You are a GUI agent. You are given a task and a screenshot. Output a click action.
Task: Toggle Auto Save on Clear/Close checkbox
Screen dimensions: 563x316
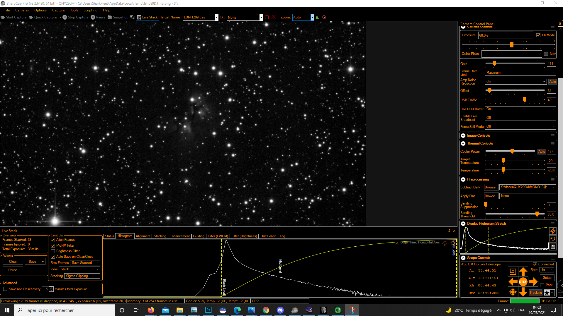[x=53, y=257]
